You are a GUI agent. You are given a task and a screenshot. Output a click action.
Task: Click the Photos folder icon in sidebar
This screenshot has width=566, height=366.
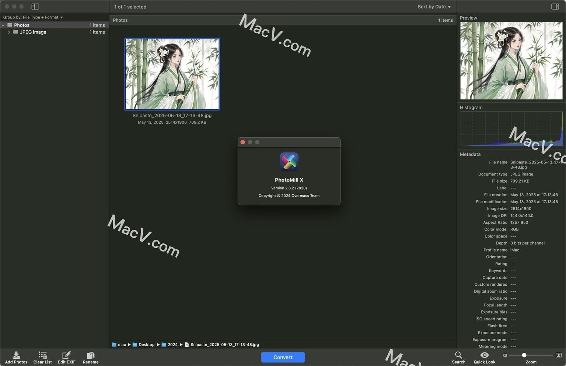10,25
